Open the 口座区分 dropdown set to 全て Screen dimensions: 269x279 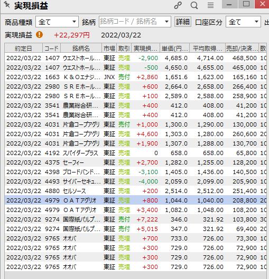click(243, 22)
